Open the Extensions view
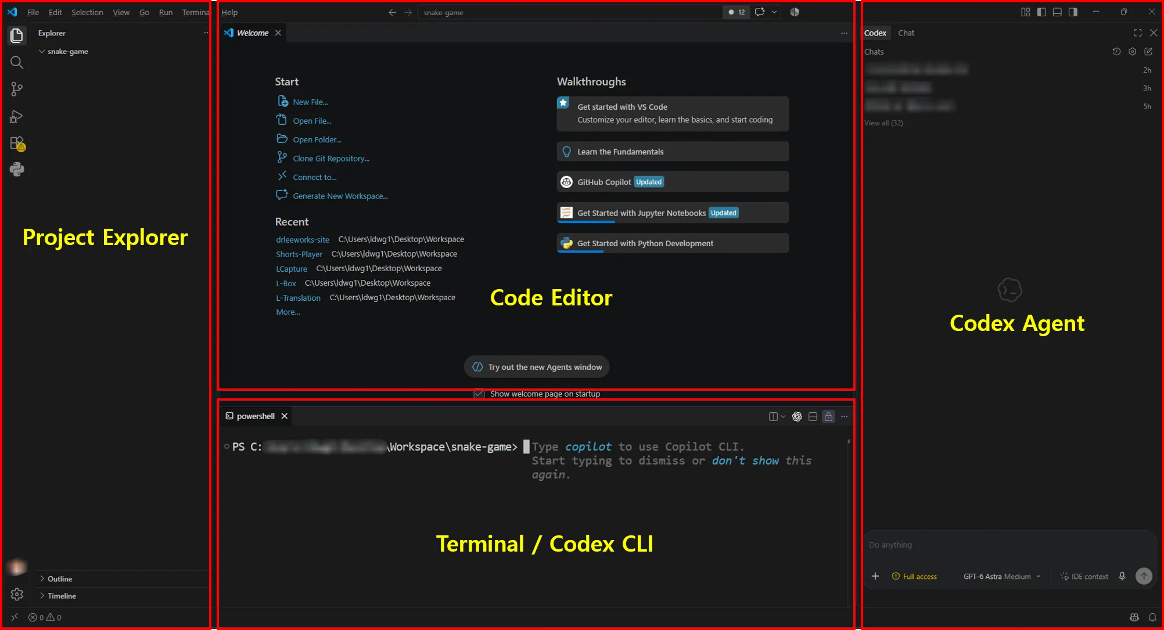The height and width of the screenshot is (630, 1164). coord(17,143)
